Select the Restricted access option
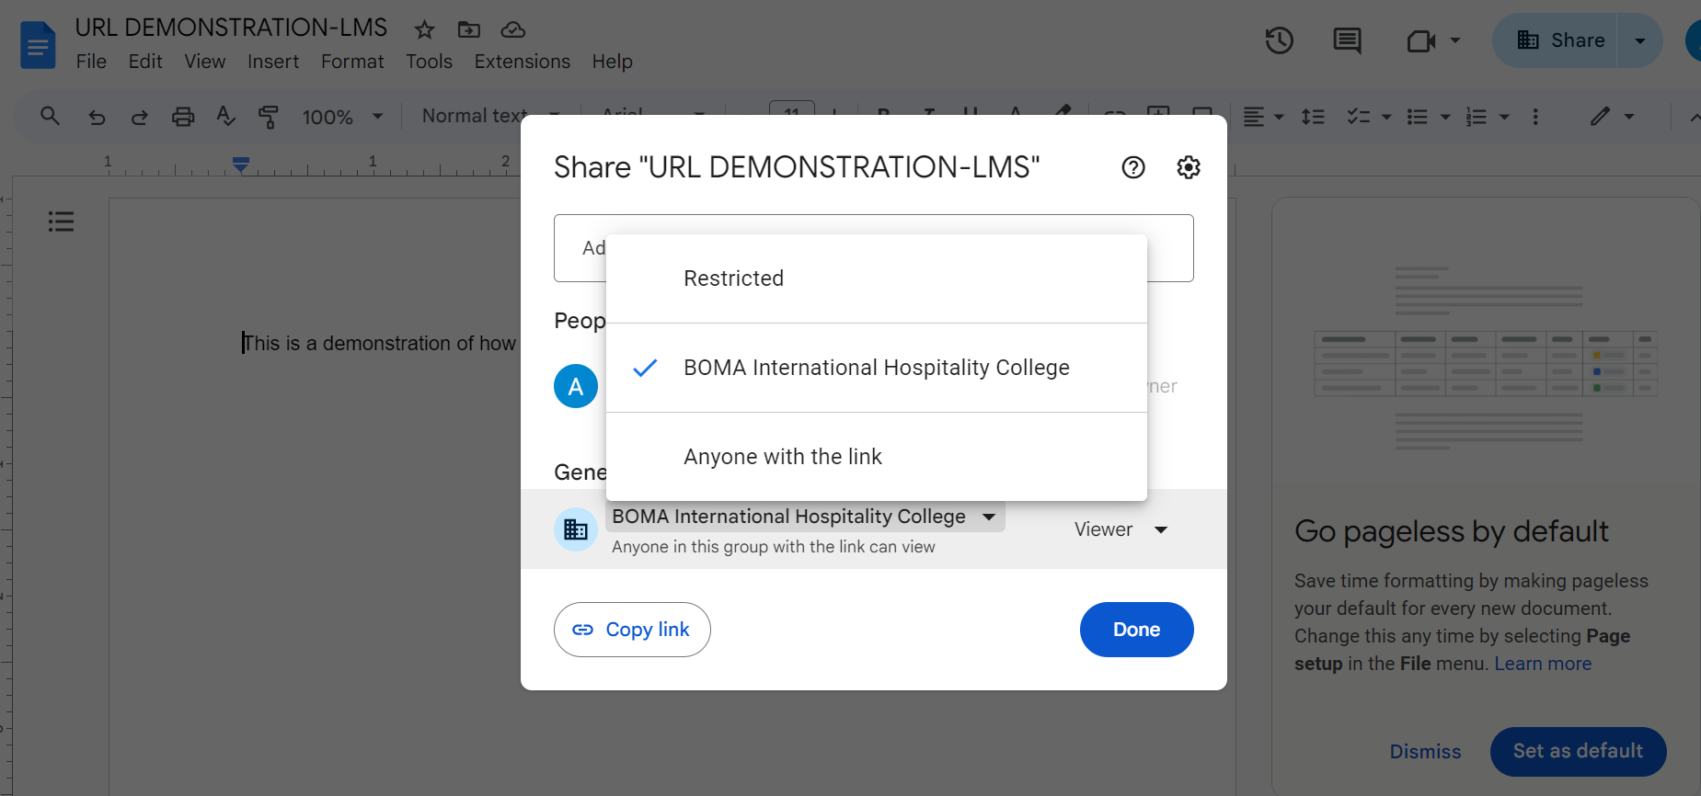This screenshot has width=1701, height=796. click(x=877, y=279)
